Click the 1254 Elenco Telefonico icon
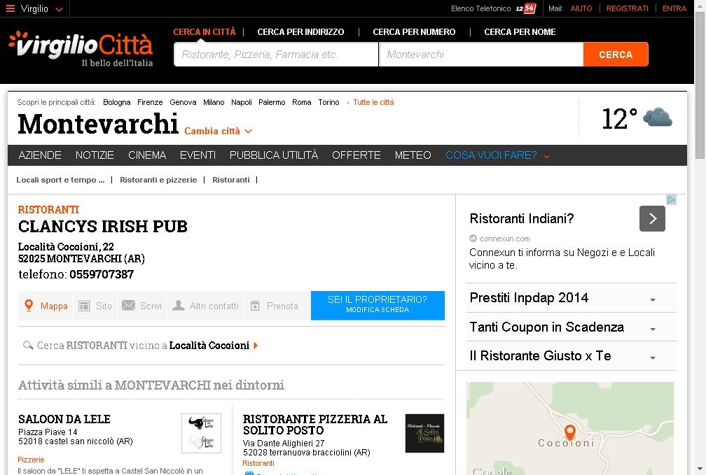Image resolution: width=706 pixels, height=475 pixels. 525,8
